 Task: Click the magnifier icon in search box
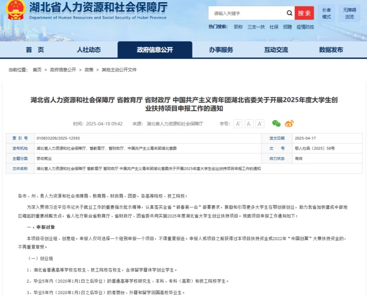289,13
